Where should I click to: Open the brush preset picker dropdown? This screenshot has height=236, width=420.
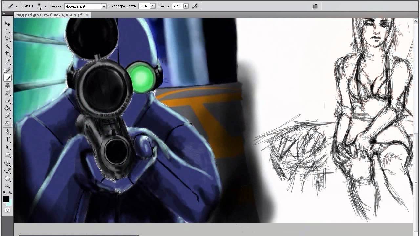coord(45,6)
